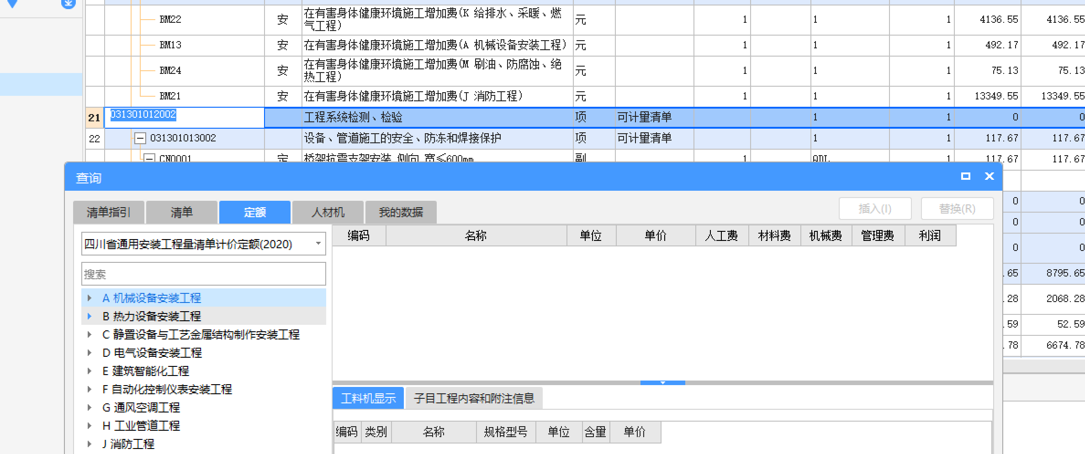Click the 搜索 input field
1085x454 pixels.
(204, 274)
